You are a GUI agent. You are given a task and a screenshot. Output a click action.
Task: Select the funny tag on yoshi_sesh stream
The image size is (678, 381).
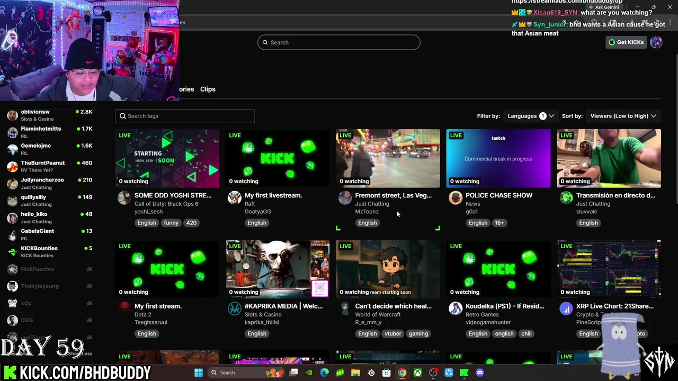(x=171, y=223)
